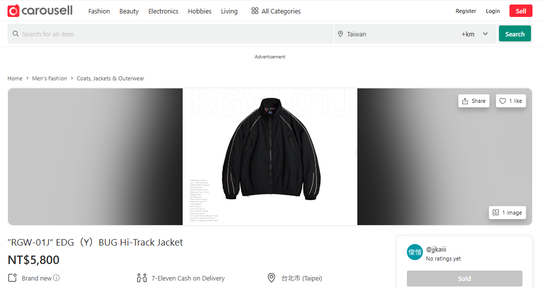Open the Carousell home logo
Viewport: 543px width, 288px height.
[40, 11]
